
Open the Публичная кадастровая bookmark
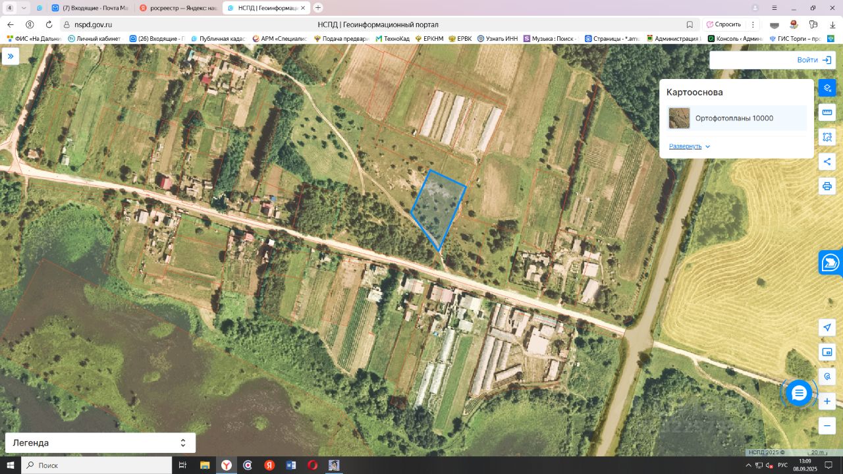pos(218,39)
